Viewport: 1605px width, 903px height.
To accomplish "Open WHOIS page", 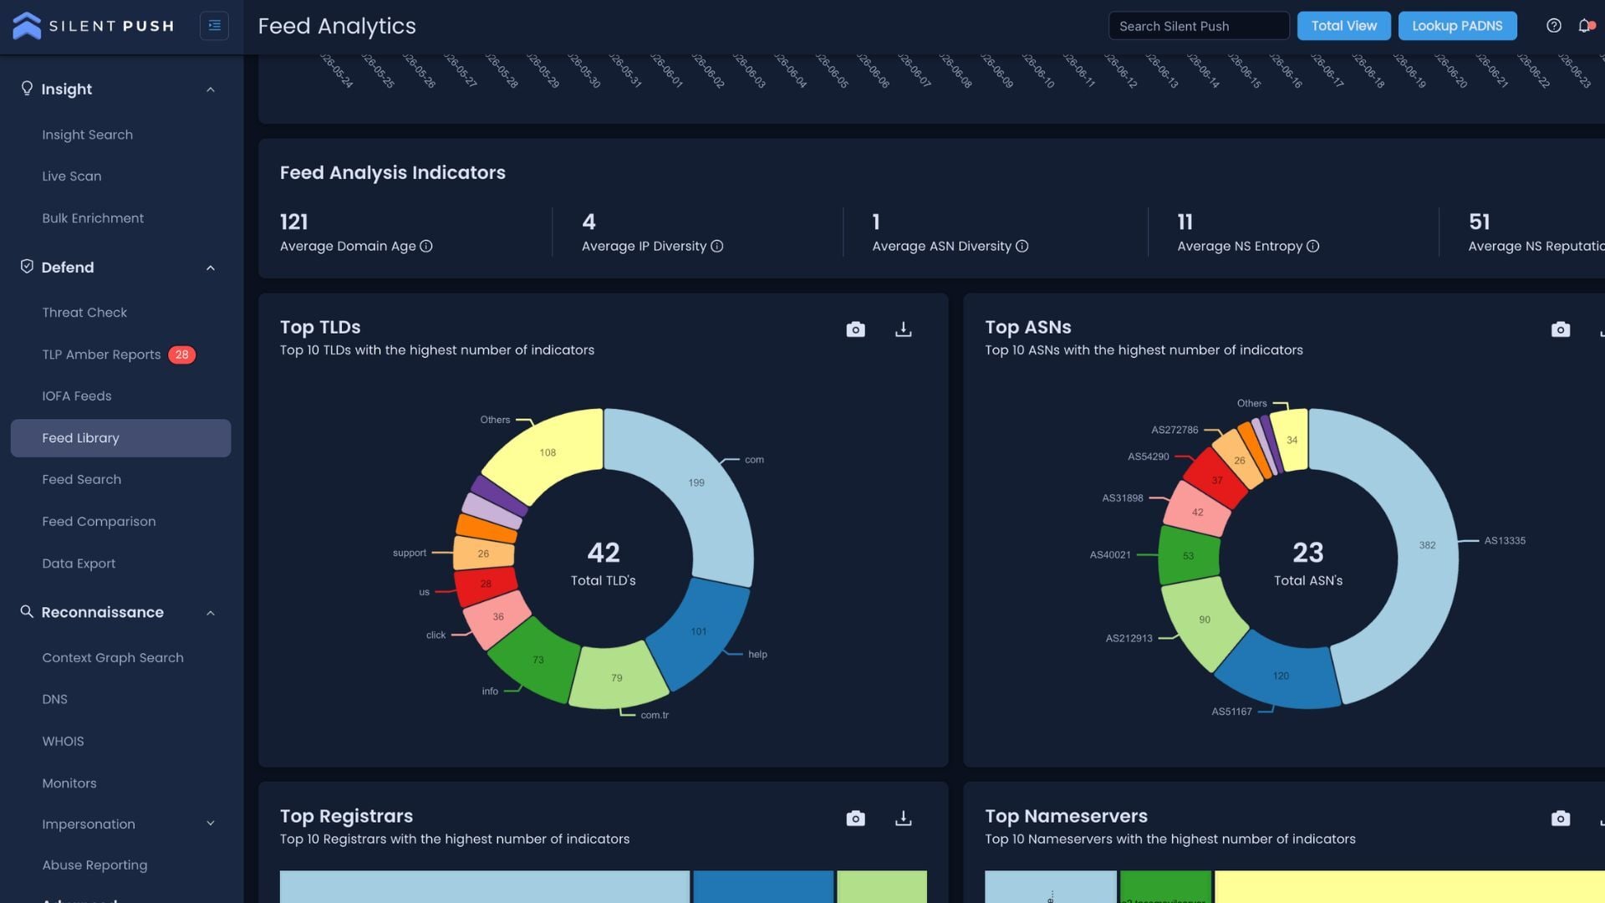I will click(63, 742).
